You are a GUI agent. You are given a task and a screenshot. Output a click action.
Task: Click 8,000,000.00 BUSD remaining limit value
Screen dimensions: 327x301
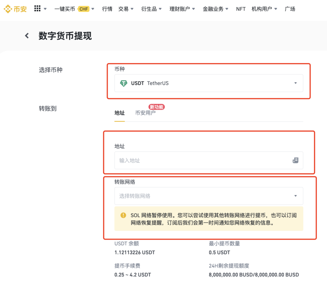pos(254,275)
